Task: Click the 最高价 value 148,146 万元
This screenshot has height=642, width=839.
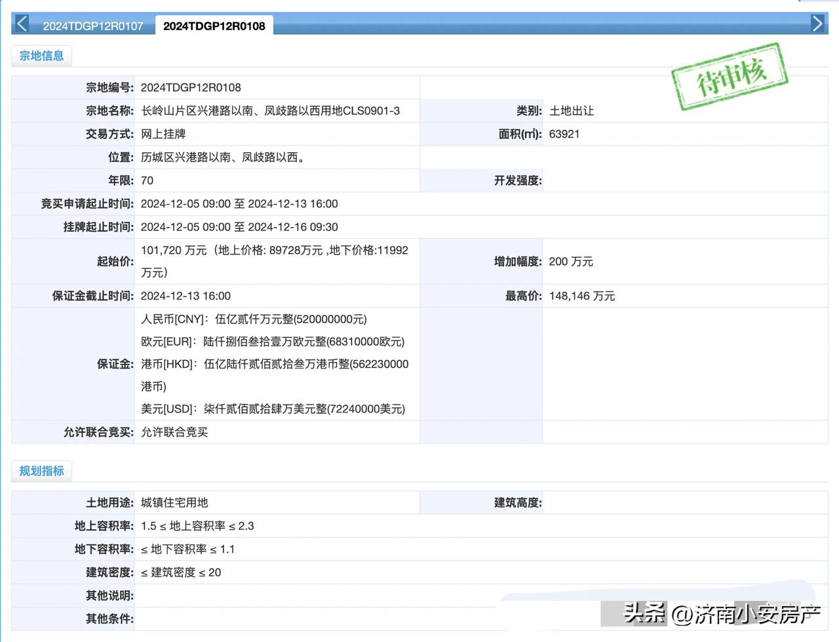Action: pos(582,296)
